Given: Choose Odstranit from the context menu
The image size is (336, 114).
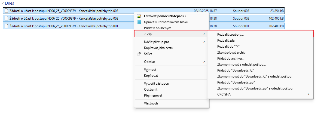Looking at the screenshot, I should click(151, 90).
